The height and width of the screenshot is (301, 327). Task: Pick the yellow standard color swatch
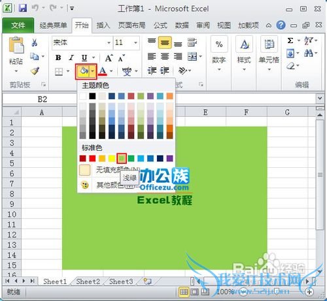coord(112,158)
